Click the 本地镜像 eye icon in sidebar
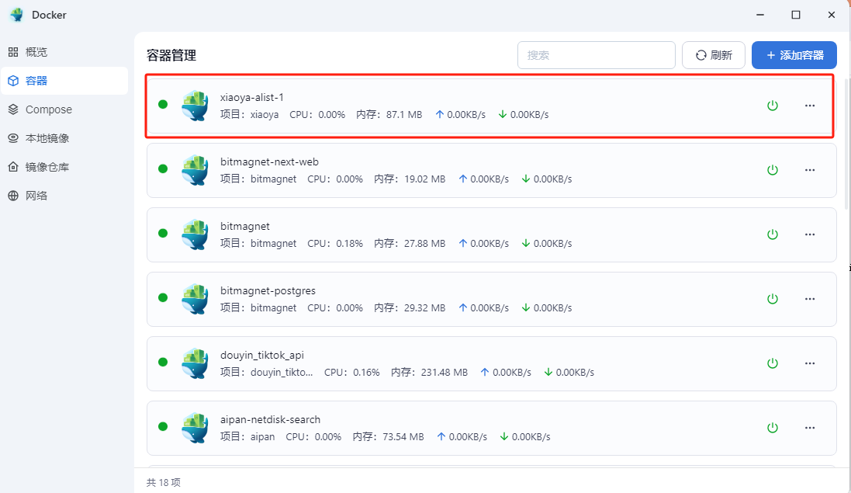This screenshot has height=493, width=851. point(13,138)
